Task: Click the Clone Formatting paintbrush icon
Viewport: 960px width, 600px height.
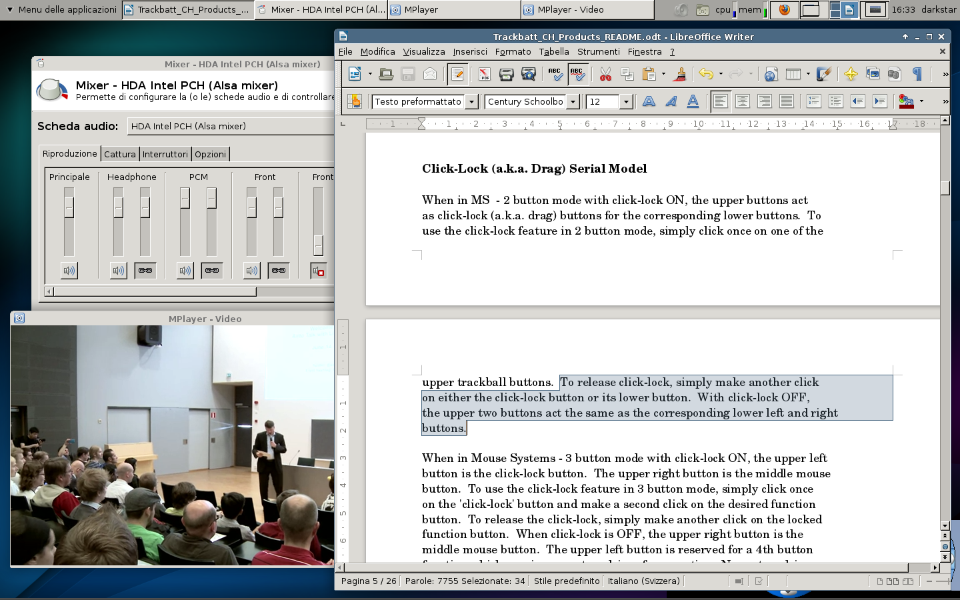Action: pyautogui.click(x=680, y=74)
